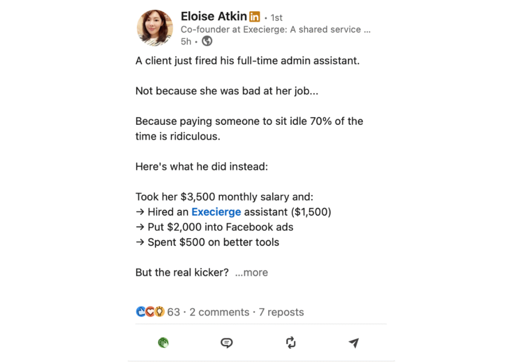Image resolution: width=523 pixels, height=363 pixels.
Task: Open Eloise Atkin's profile photo
Action: pos(155,27)
